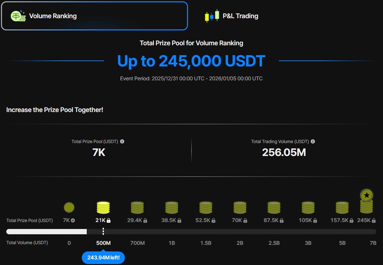Click the lock icon next to 157.5K
The image size is (383, 265).
tap(352, 220)
